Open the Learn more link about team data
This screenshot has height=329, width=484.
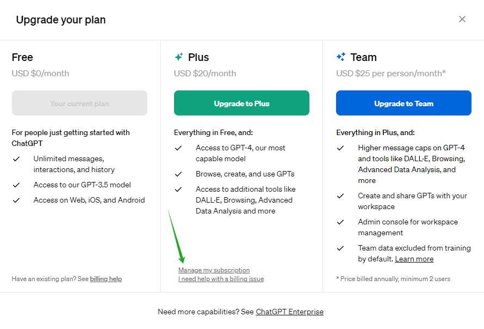click(x=414, y=259)
